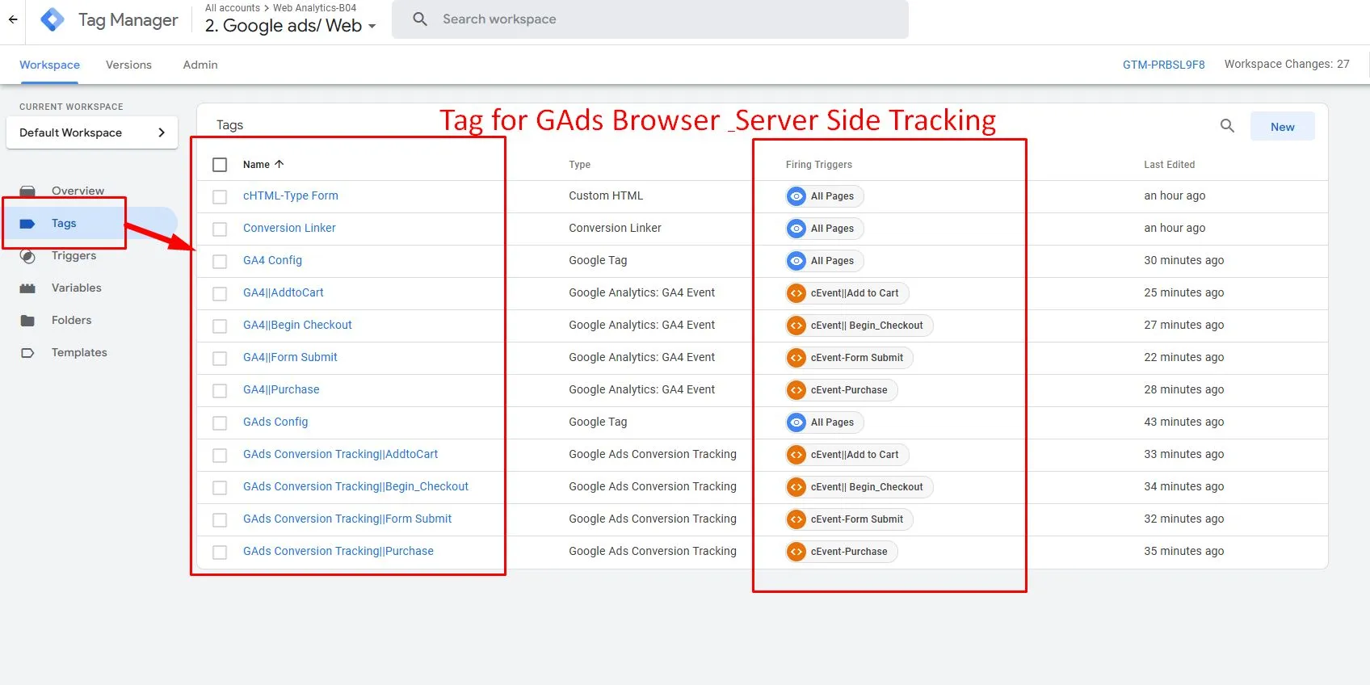Screen dimensions: 1370x685
Task: Check the GAds Conversion Tracking||Begin_Checkout checkbox
Action: tap(220, 488)
